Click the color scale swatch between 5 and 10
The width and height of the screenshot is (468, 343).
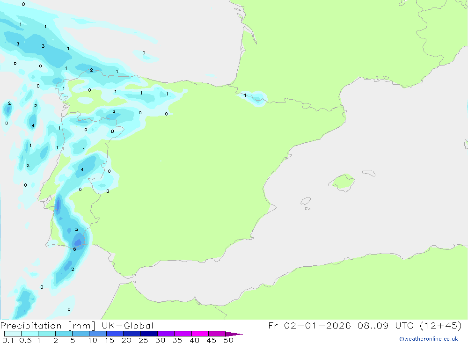tap(81, 334)
